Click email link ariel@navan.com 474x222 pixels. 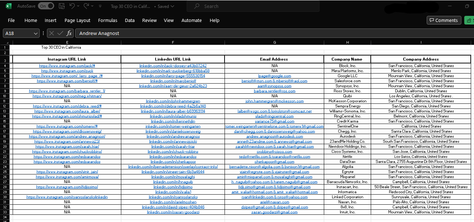click(x=274, y=202)
